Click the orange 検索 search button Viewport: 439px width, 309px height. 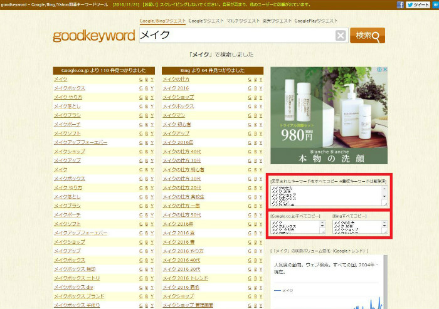point(368,36)
